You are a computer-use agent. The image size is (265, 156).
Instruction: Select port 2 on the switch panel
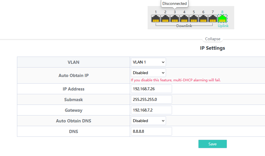(165, 19)
